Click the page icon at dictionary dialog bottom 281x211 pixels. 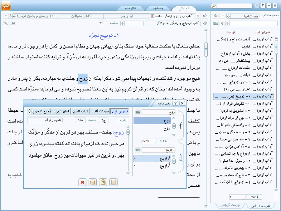(113, 182)
